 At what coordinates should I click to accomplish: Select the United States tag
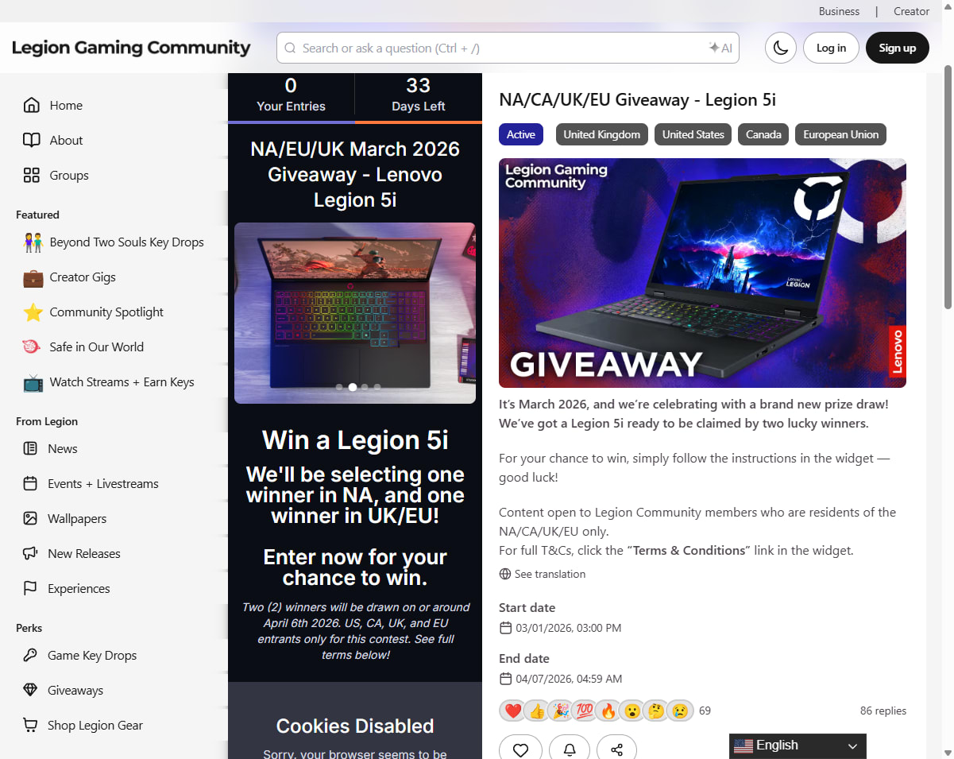click(x=693, y=134)
